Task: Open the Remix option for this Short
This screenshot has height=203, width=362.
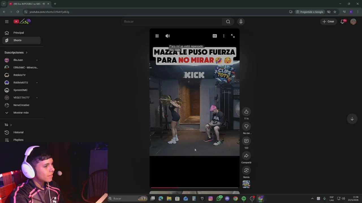Action: (x=246, y=170)
